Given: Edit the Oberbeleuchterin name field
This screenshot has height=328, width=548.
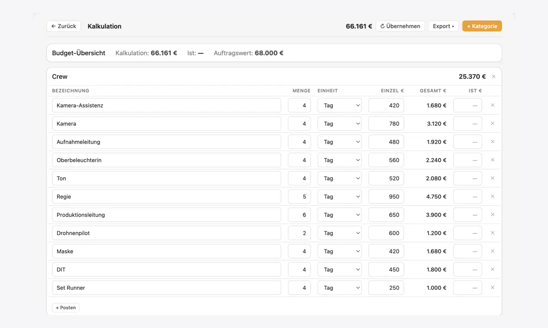Looking at the screenshot, I should click(x=167, y=160).
